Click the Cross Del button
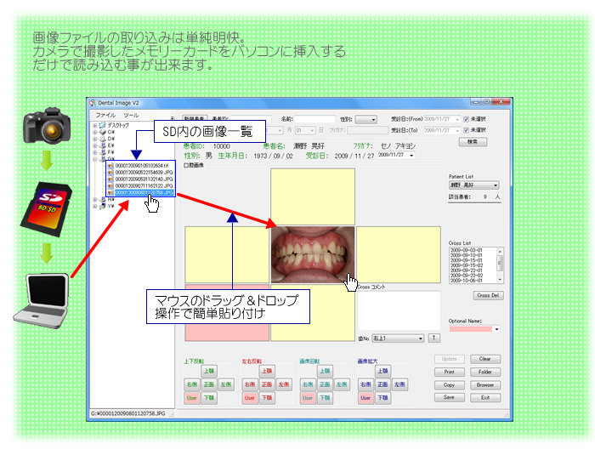 (x=489, y=295)
